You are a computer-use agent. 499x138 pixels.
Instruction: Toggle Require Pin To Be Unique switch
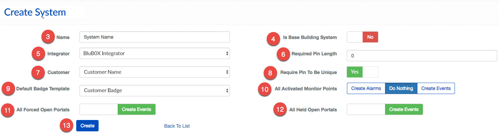click(362, 72)
